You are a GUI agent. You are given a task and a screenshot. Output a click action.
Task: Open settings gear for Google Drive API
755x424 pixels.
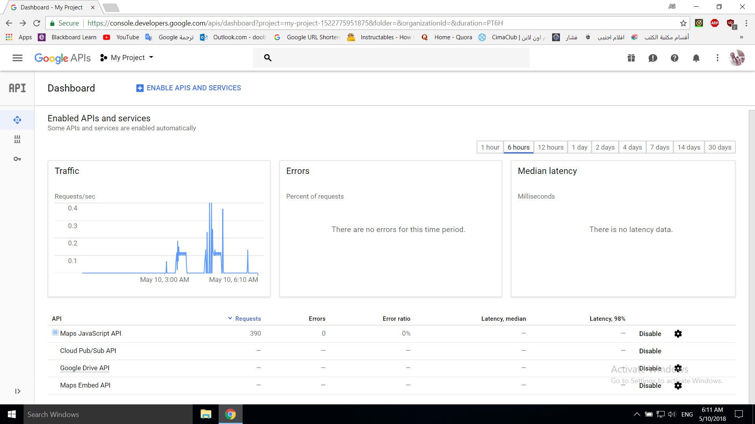point(678,368)
